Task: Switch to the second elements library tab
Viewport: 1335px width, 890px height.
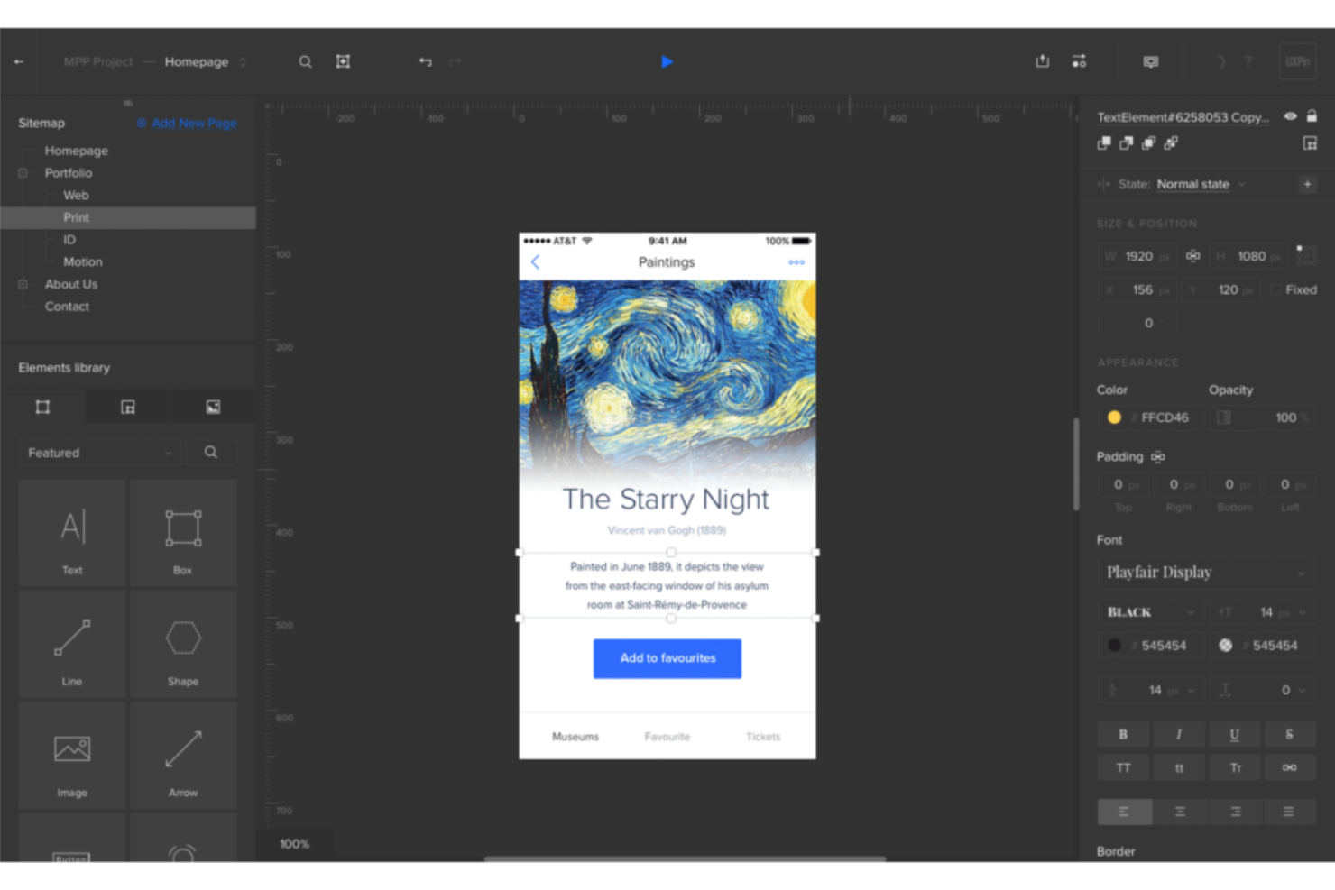Action: (x=128, y=408)
